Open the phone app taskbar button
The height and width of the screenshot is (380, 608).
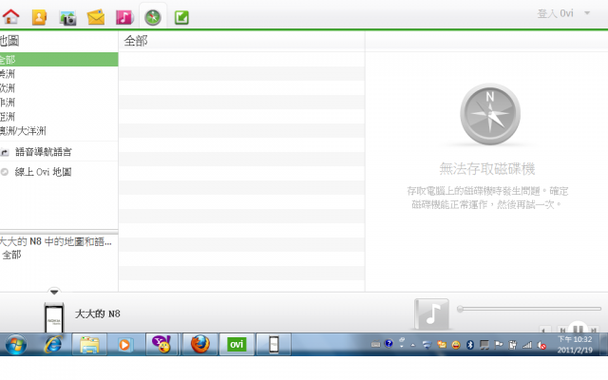(x=274, y=344)
